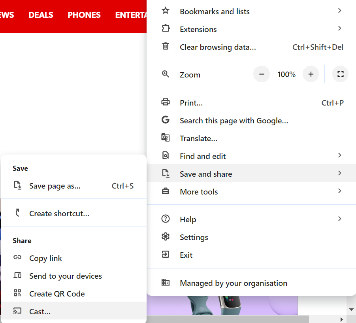Click the 100% zoom level value
Viewport: 356px width, 323px height.
286,74
